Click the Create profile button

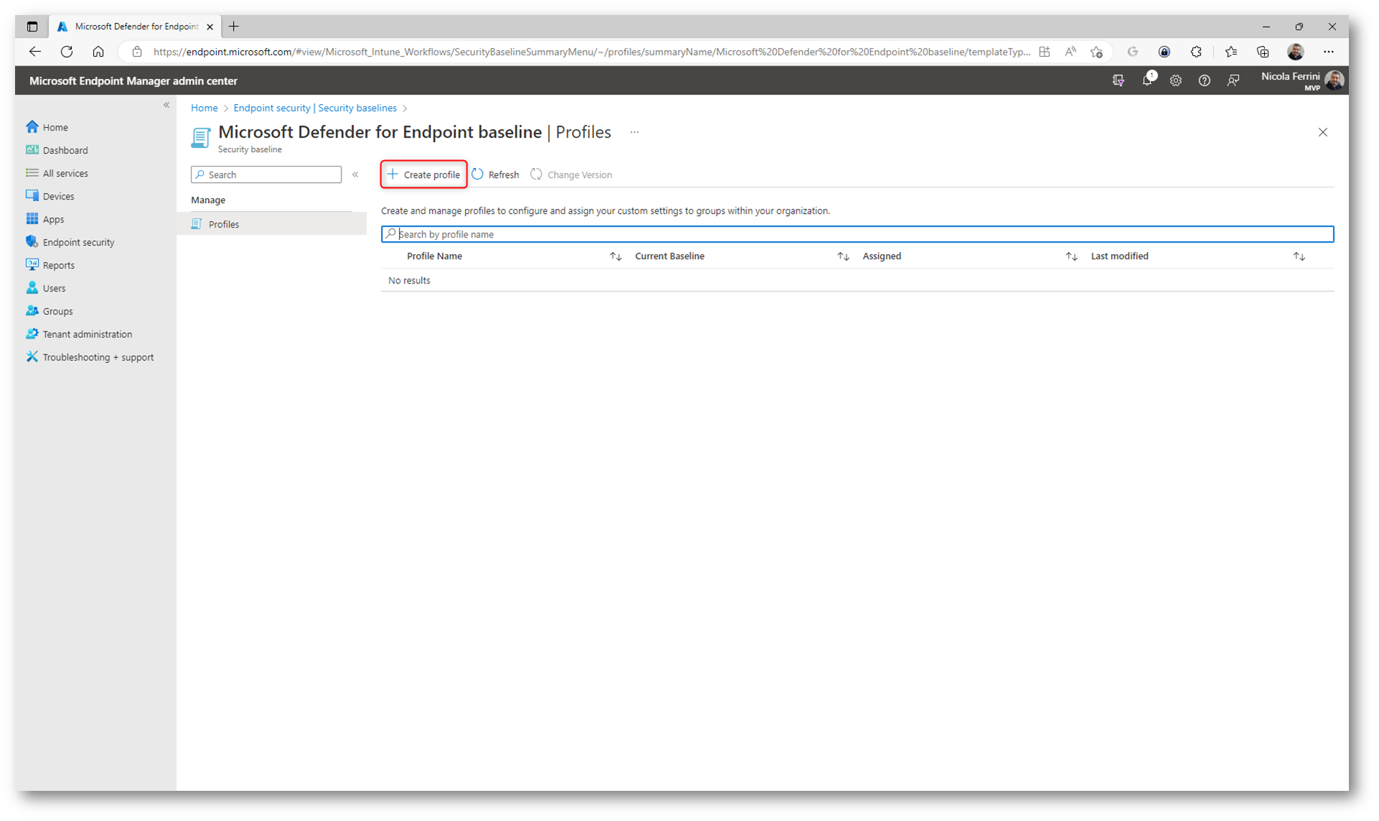(x=423, y=174)
